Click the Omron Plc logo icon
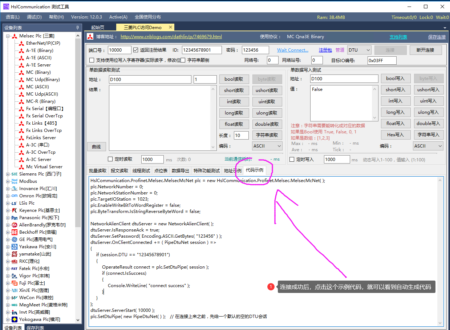 click(15, 196)
